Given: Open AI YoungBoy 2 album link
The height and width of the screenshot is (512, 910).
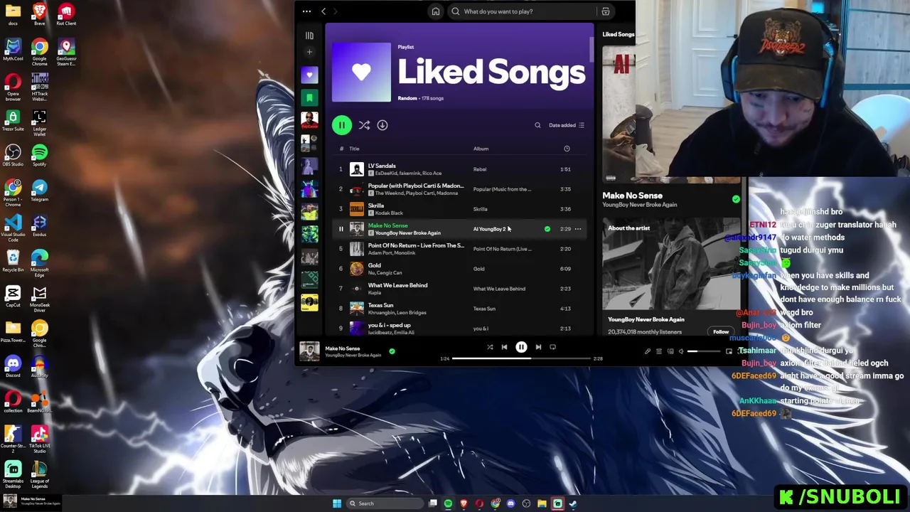Looking at the screenshot, I should (489, 229).
